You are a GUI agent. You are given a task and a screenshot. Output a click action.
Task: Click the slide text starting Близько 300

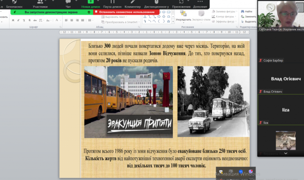[167, 53]
